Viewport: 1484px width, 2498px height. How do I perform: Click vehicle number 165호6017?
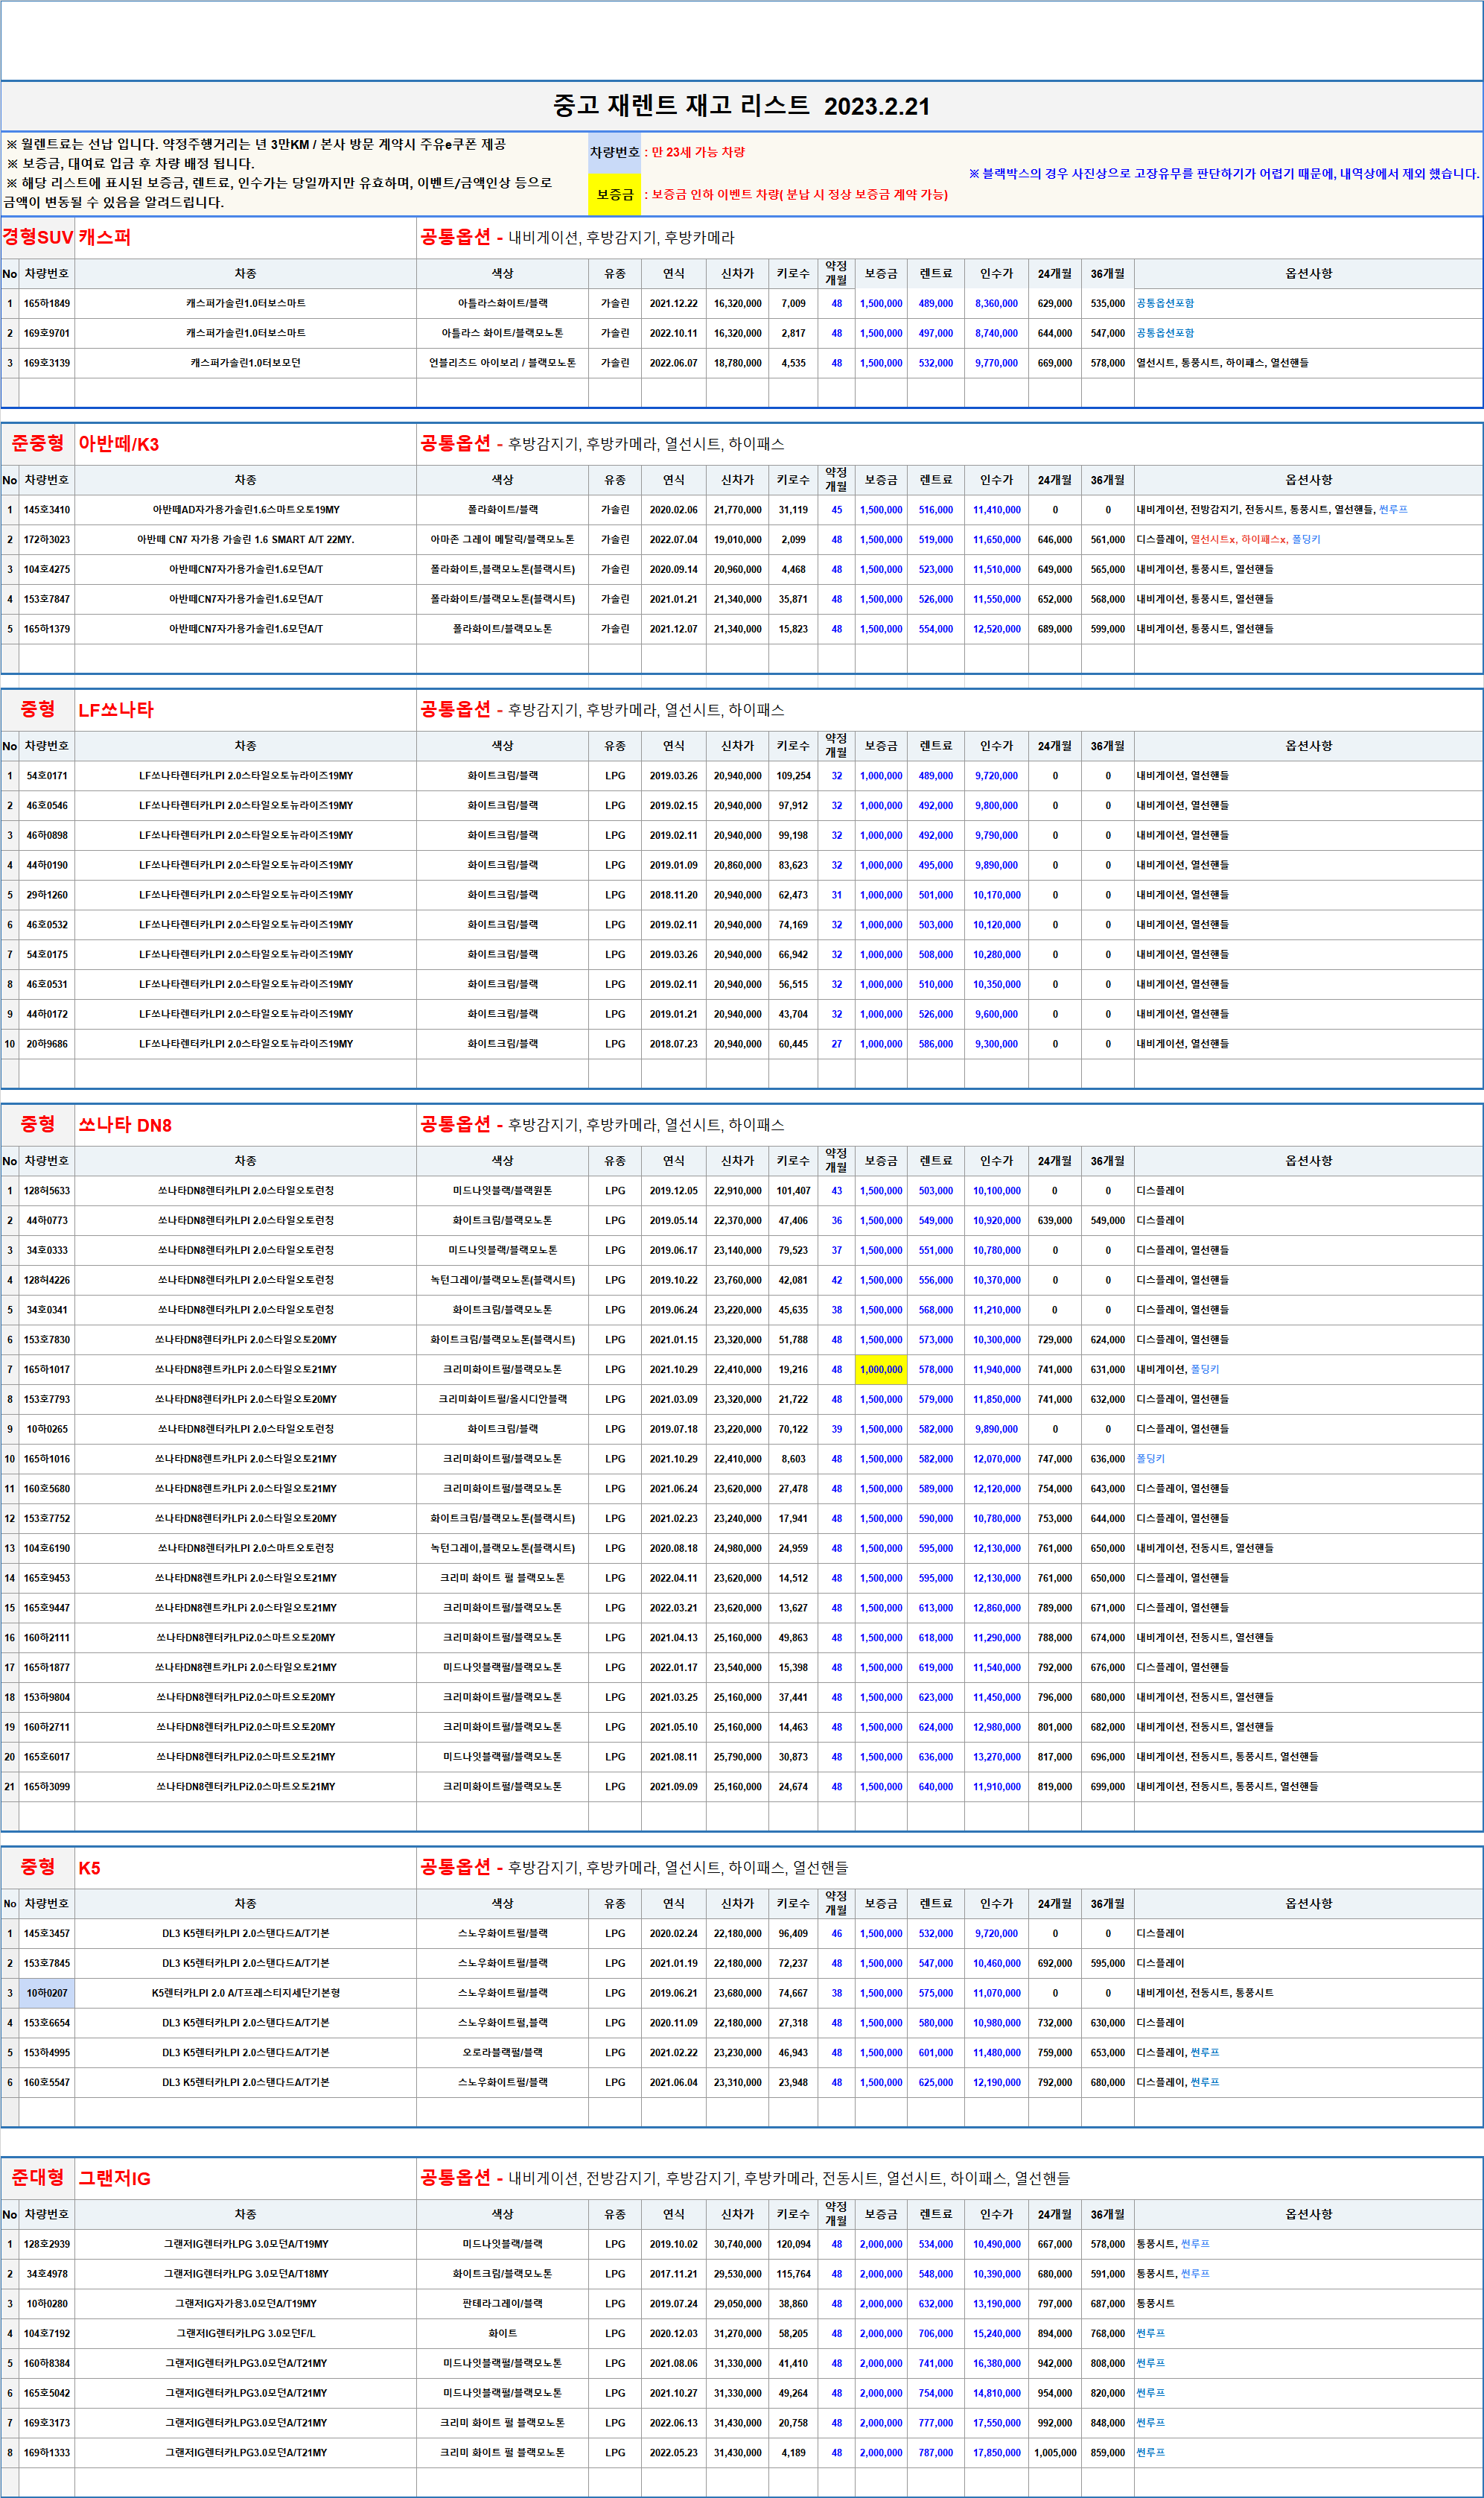click(47, 1757)
